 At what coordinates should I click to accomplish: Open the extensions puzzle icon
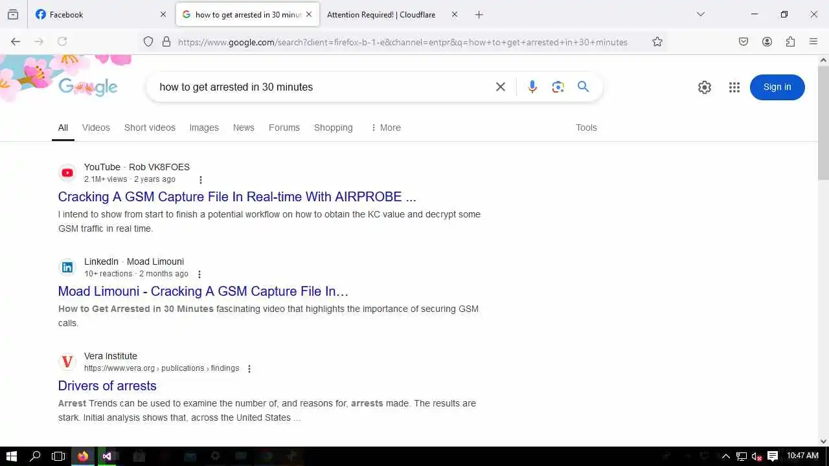(x=790, y=41)
